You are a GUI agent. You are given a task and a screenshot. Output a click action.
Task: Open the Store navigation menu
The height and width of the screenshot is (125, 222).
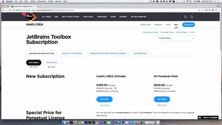click(113, 17)
